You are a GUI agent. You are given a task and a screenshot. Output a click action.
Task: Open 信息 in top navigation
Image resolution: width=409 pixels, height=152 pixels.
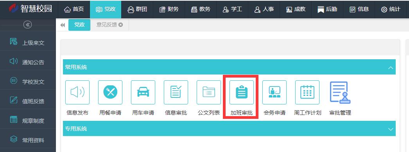359,9
